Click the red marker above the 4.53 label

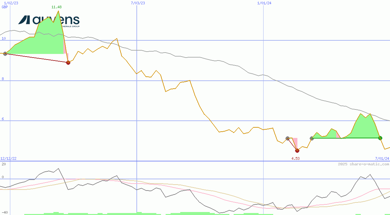pyautogui.click(x=297, y=151)
